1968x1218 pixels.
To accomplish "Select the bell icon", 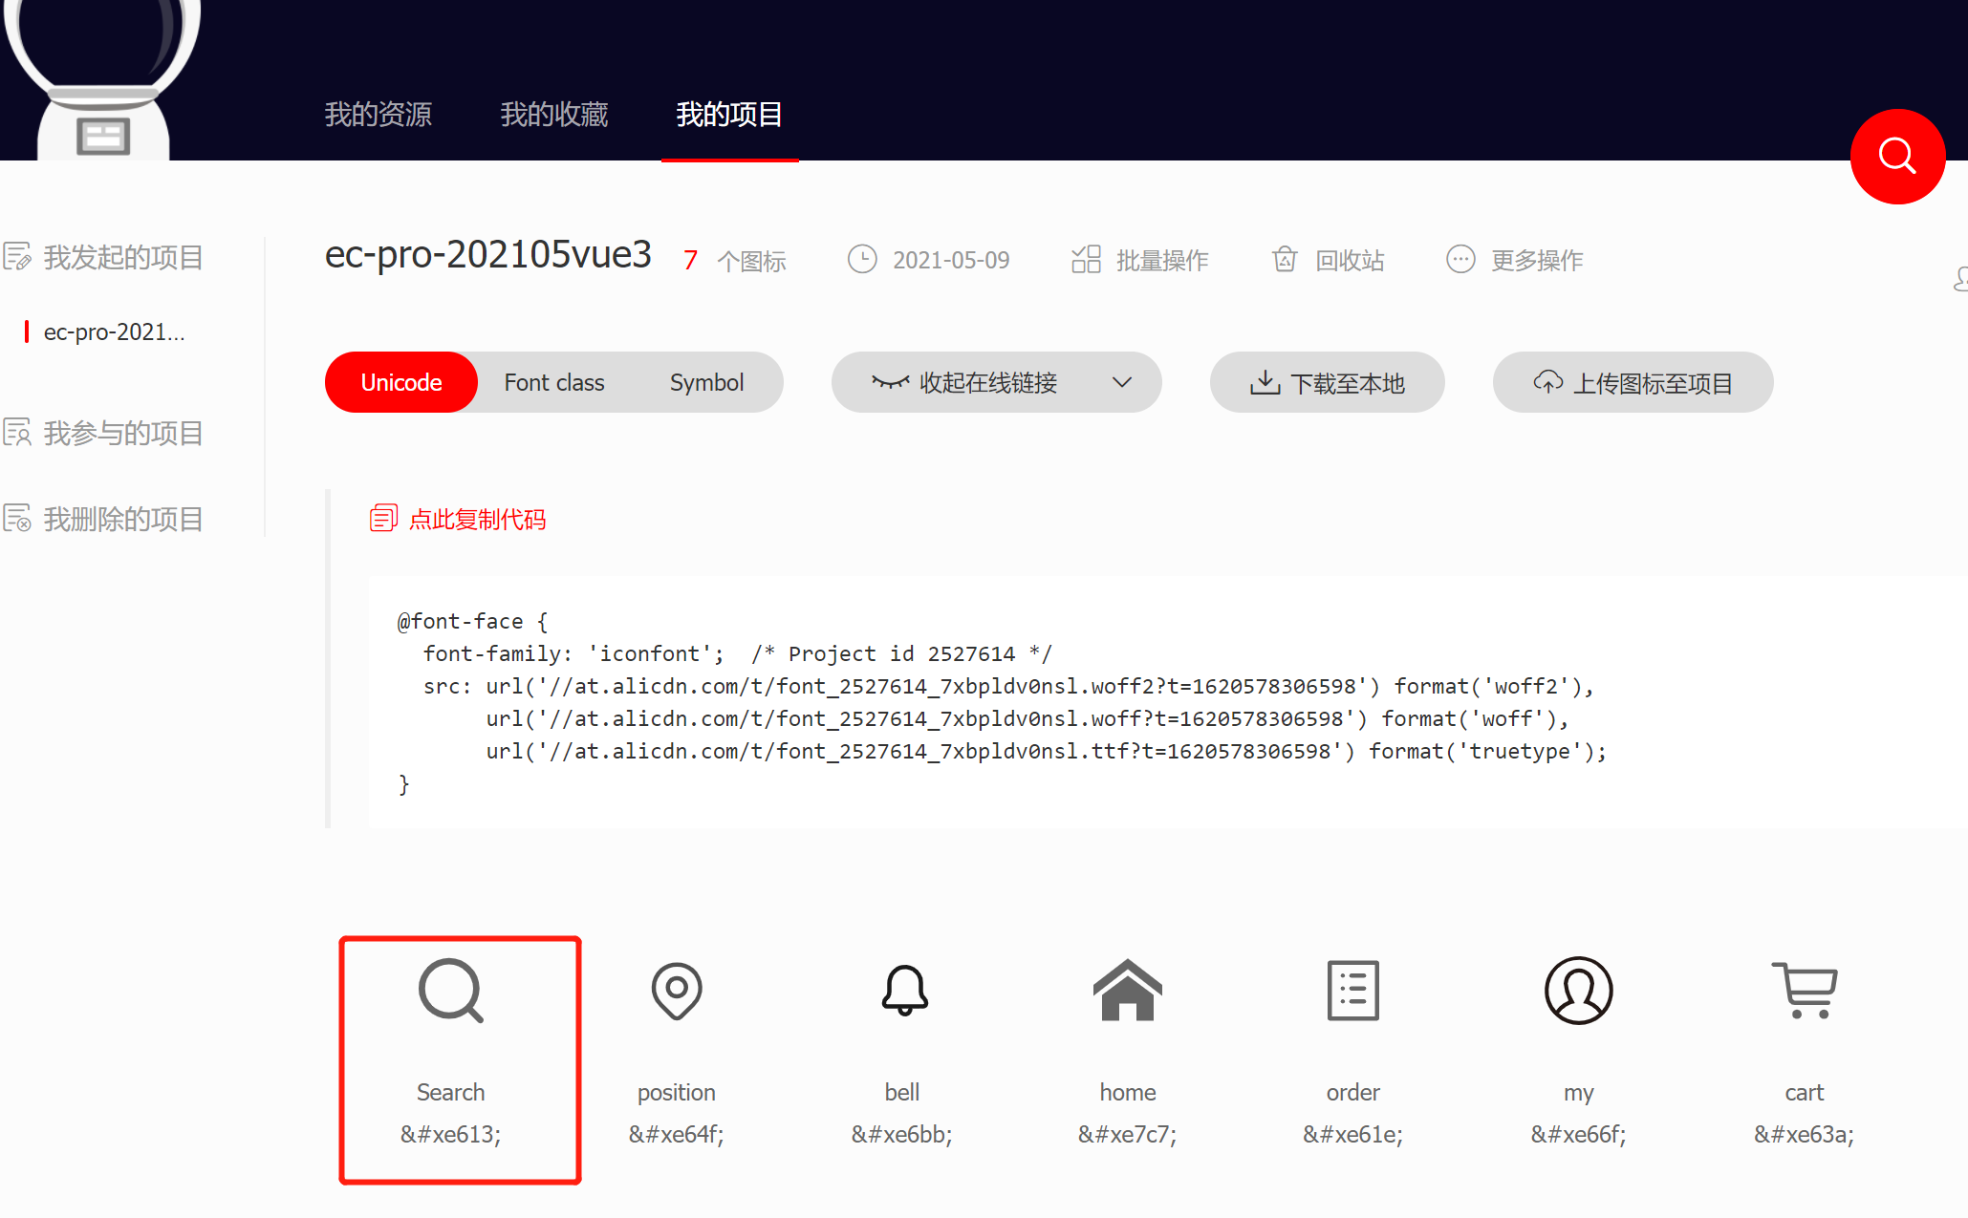I will [x=903, y=991].
